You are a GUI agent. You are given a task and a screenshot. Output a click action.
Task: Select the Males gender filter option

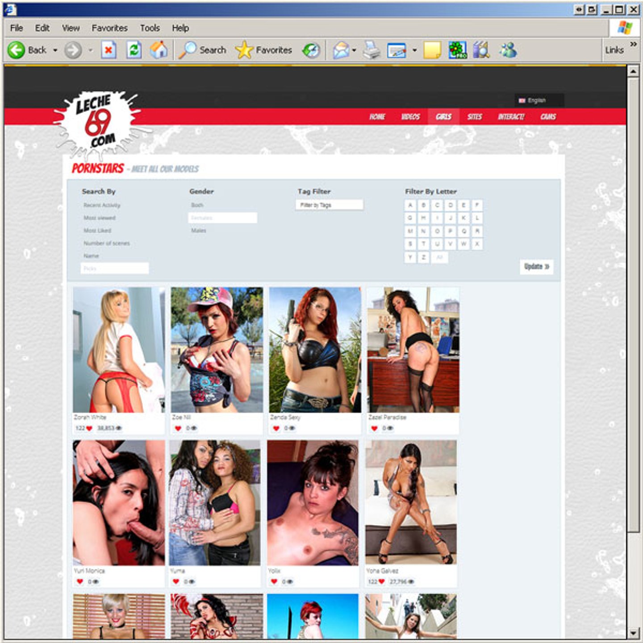click(x=199, y=230)
